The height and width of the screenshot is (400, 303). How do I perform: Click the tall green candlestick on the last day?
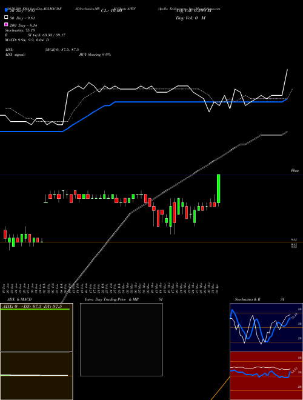(x=218, y=188)
